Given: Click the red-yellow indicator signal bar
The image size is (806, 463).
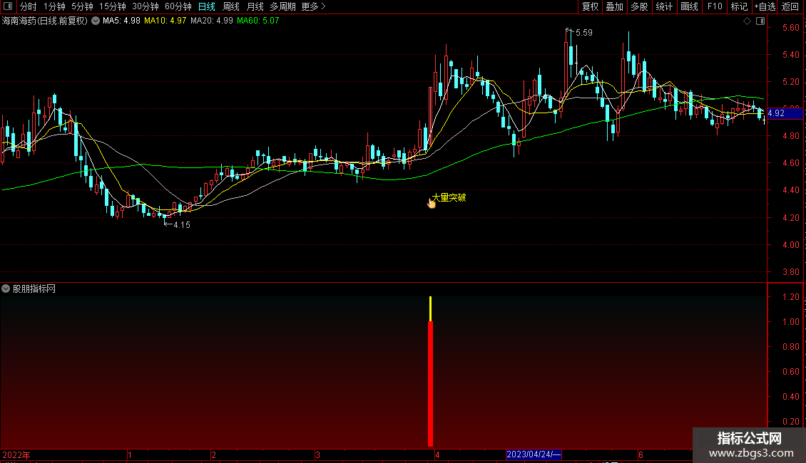Looking at the screenshot, I should click(430, 372).
